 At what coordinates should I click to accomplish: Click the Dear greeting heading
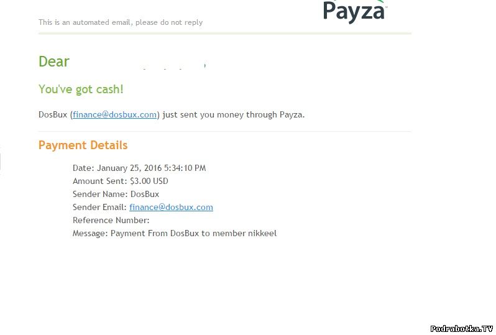click(54, 62)
